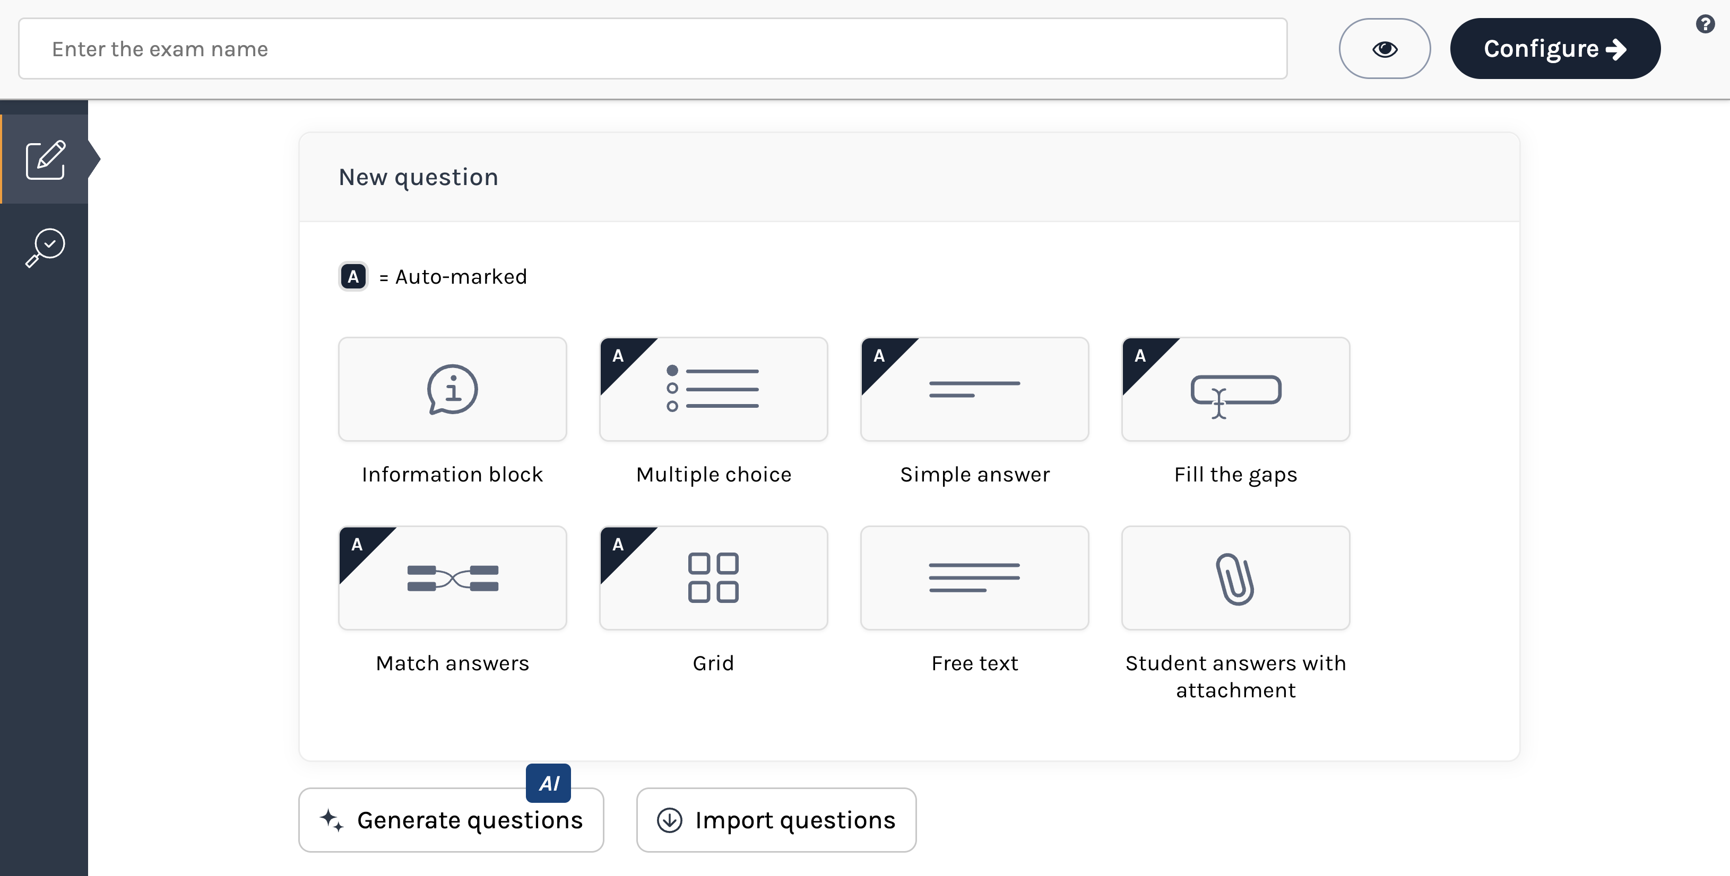The image size is (1730, 876).
Task: Click the eye preview button
Action: tap(1384, 49)
